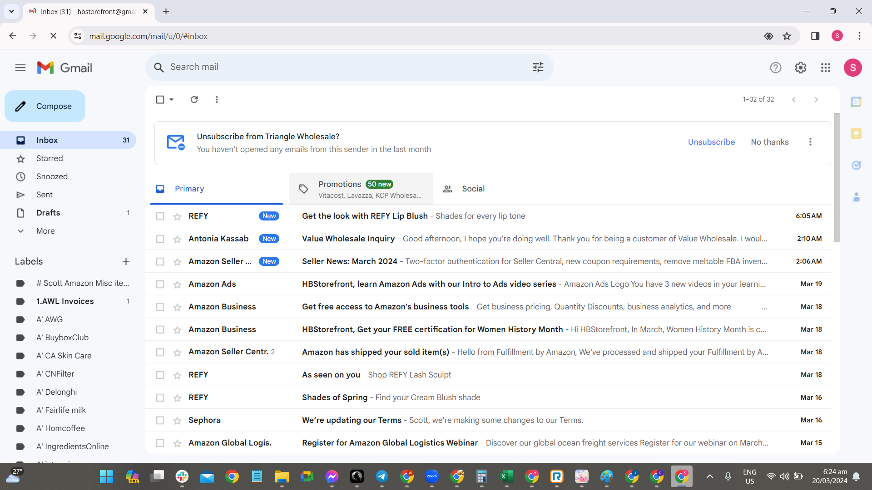
Task: Open Zoom from the taskbar
Action: pos(431,477)
